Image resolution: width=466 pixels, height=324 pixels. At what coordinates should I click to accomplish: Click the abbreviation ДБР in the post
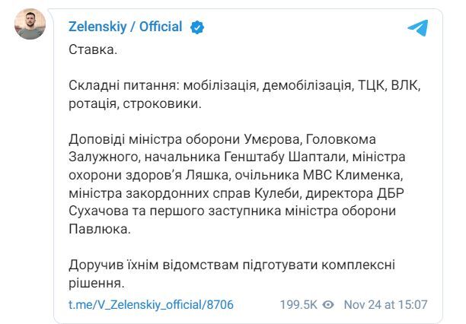(390, 193)
